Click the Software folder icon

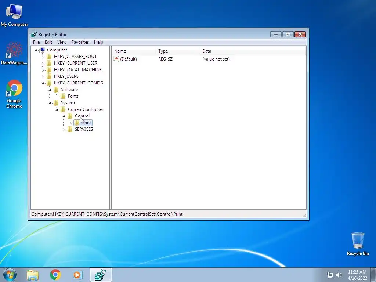[56, 90]
